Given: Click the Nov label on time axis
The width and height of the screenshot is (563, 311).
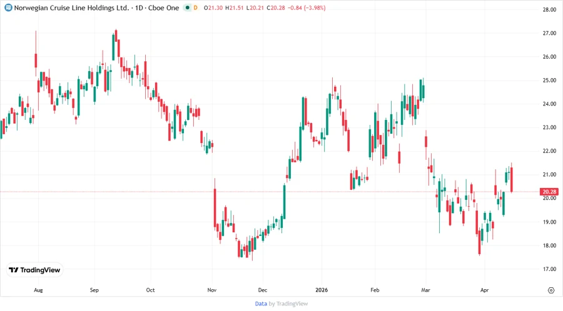Looking at the screenshot, I should pos(212,290).
